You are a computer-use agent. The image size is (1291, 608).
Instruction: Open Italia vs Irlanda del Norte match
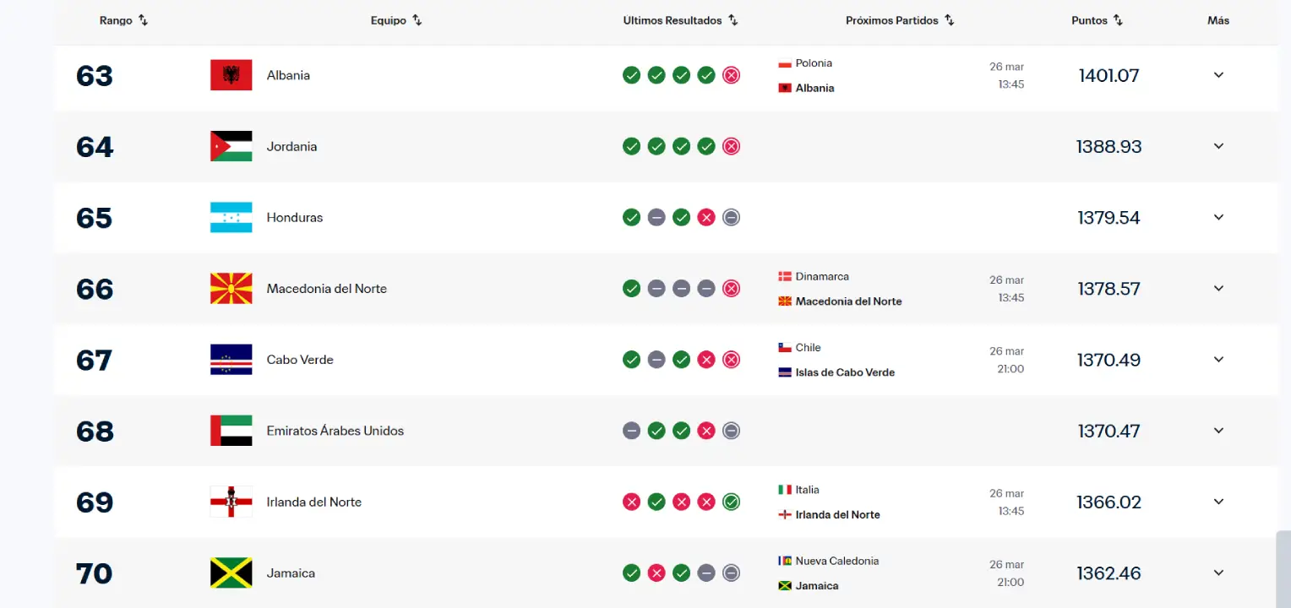901,502
